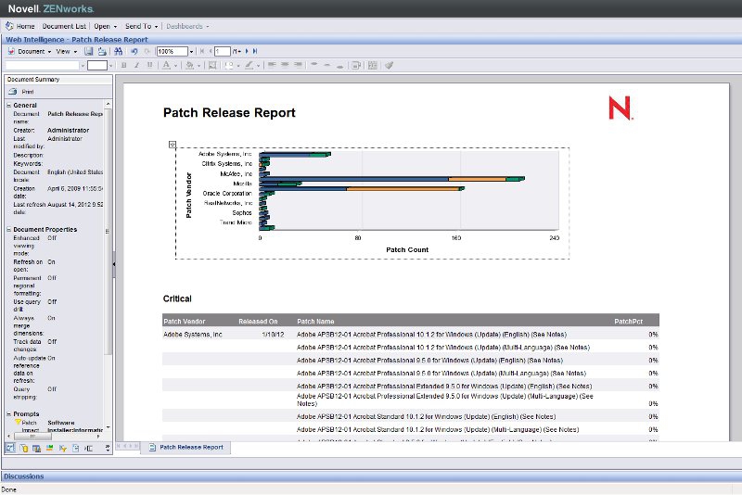
Task: Open the Open dropdown menu
Action: coord(105,26)
